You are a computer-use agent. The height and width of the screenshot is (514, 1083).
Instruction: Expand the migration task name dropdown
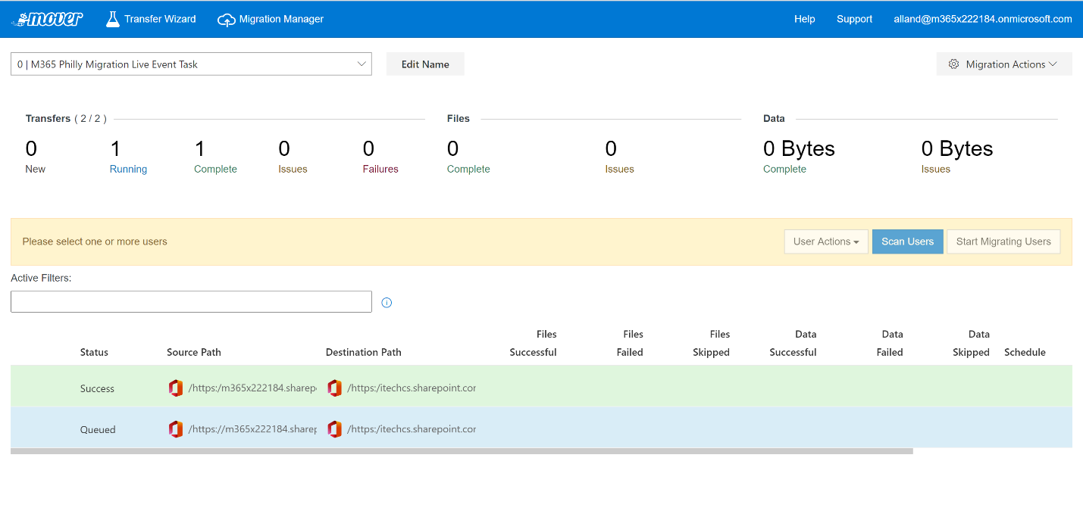pyautogui.click(x=362, y=64)
